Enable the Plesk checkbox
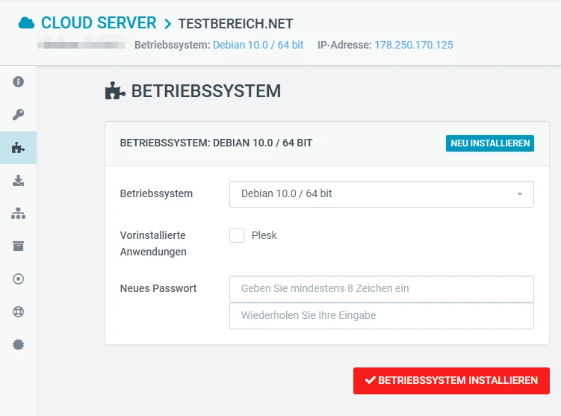This screenshot has height=416, width=561. click(x=237, y=235)
